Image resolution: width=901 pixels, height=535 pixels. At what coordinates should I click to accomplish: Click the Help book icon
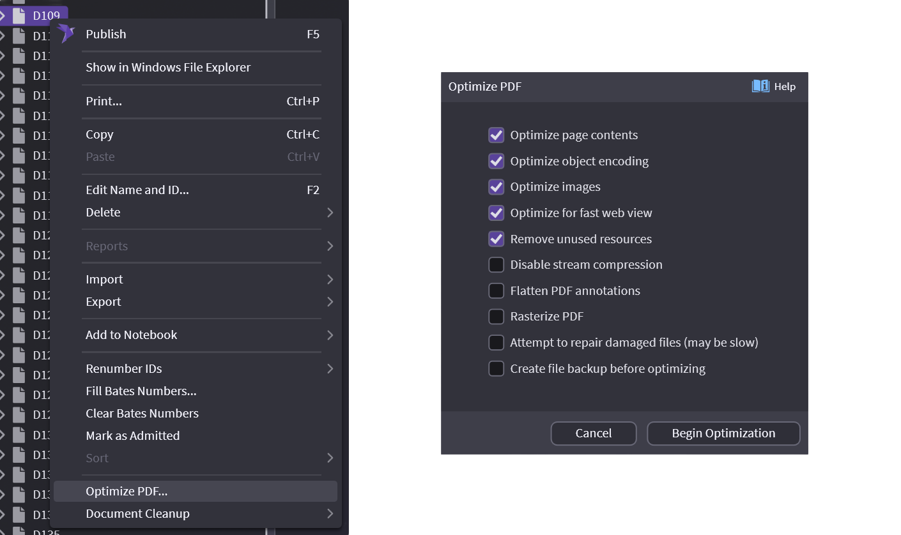(x=760, y=86)
